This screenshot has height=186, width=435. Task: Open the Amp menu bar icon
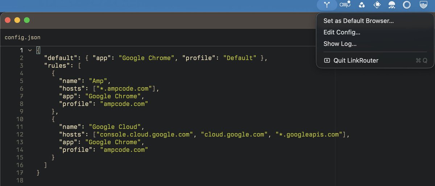coord(345,4)
